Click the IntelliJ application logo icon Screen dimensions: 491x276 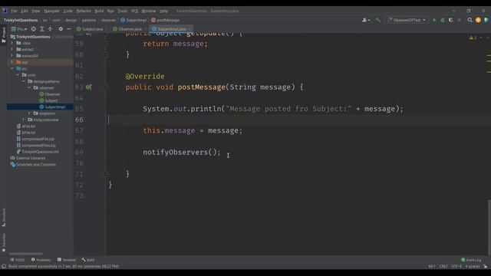tap(5, 11)
